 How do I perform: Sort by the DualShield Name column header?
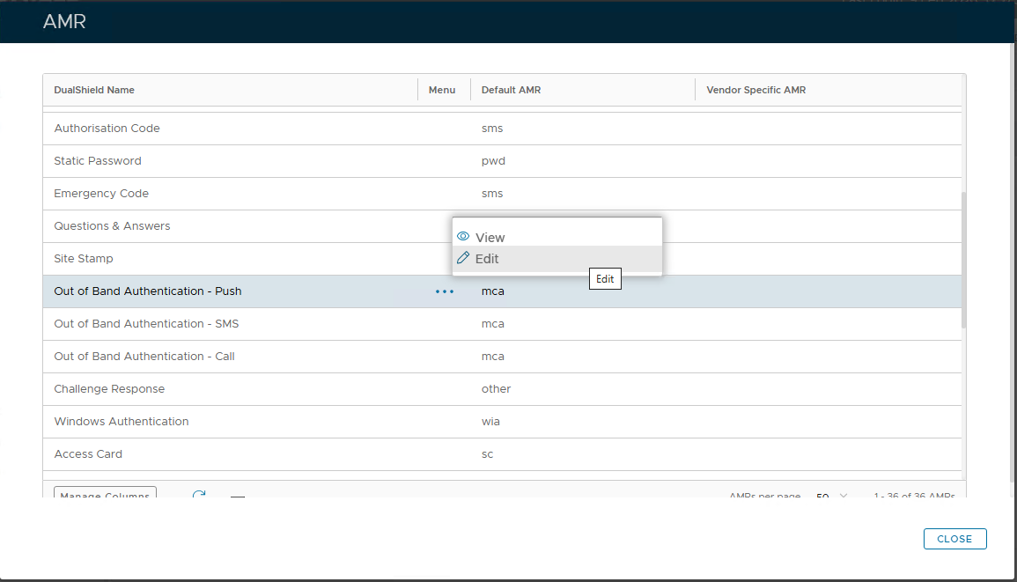[94, 90]
